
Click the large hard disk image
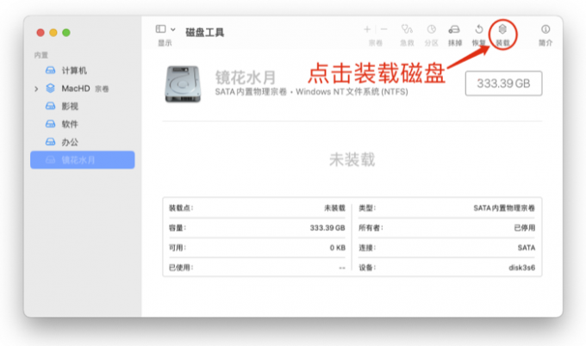[183, 84]
